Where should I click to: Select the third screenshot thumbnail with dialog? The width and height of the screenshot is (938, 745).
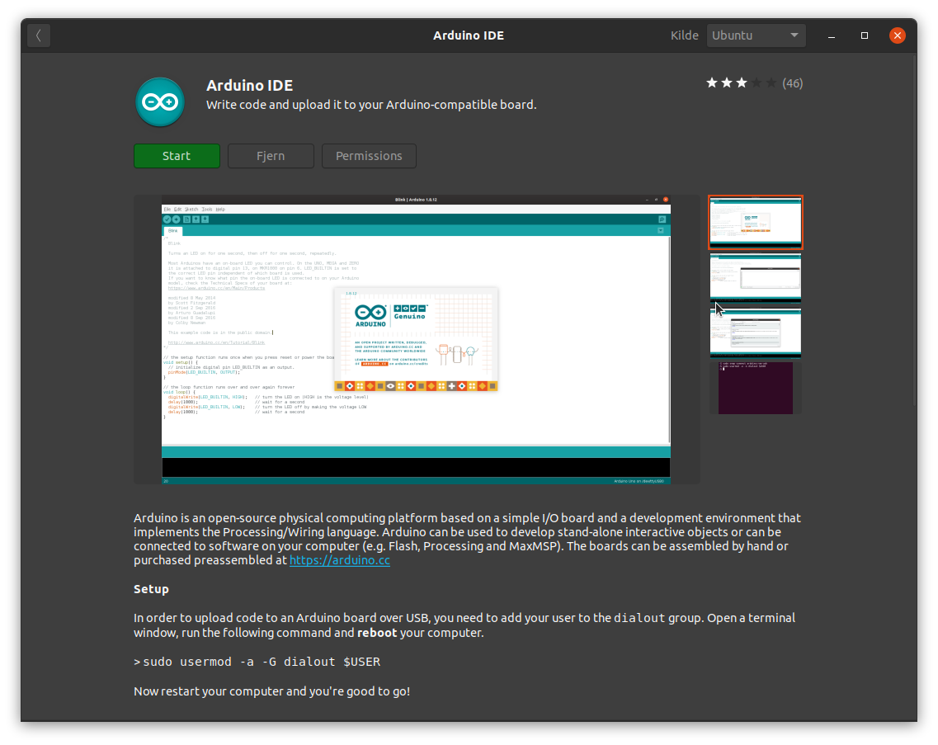tap(756, 332)
